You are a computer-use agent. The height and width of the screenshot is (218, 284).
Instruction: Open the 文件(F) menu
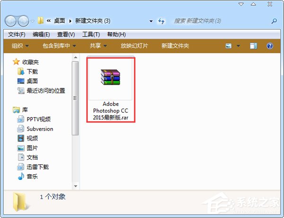[17, 35]
